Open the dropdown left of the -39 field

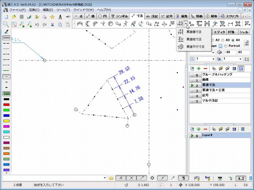point(213,52)
